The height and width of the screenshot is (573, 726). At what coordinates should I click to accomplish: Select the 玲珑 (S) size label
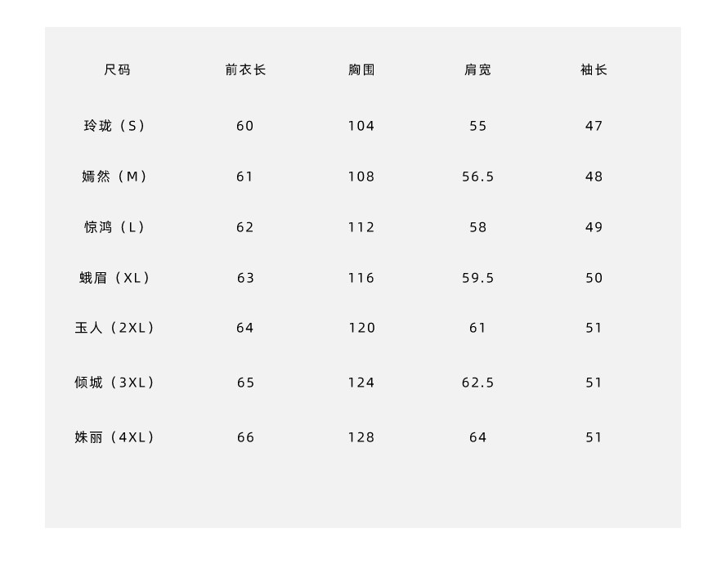point(114,126)
